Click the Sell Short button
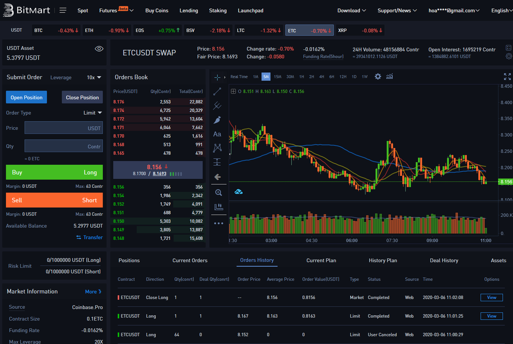The height and width of the screenshot is (344, 513). click(54, 200)
